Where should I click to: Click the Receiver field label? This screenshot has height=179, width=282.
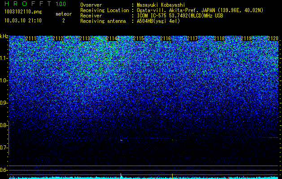91,16
